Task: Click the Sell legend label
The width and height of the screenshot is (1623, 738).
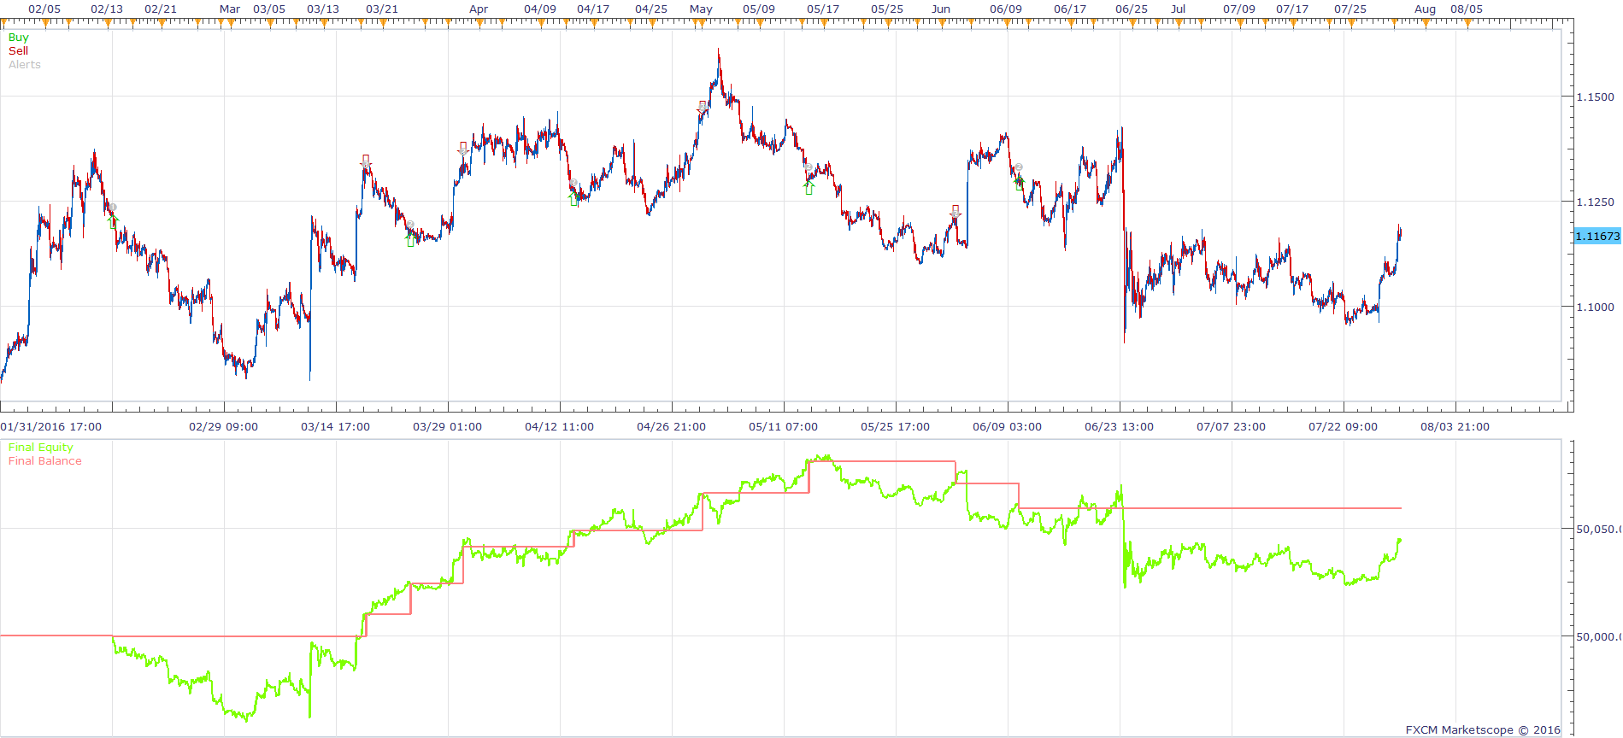Action: 18,50
